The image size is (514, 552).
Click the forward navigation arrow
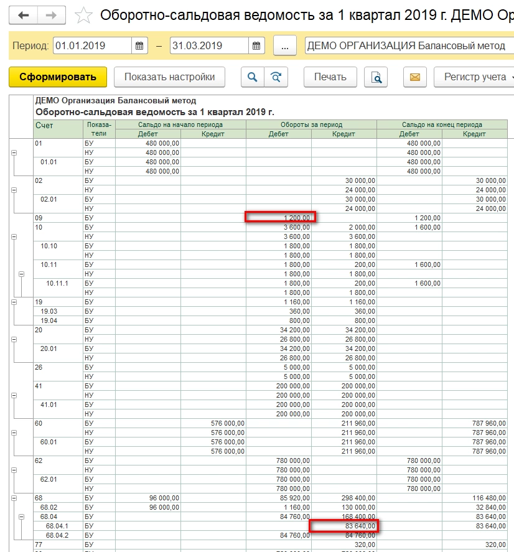click(52, 15)
